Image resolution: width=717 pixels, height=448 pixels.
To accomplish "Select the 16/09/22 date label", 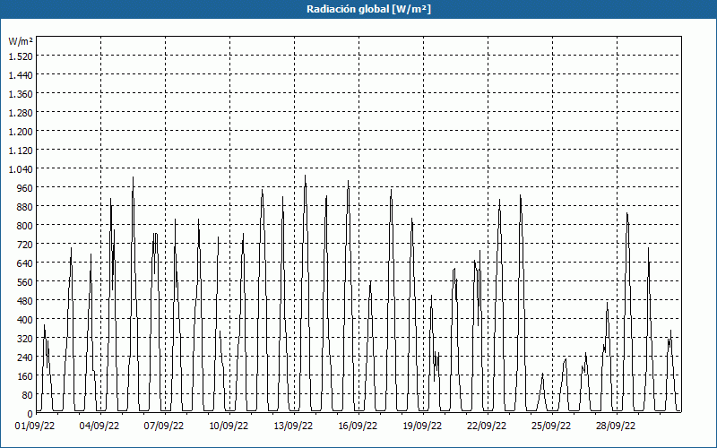I will 358,426.
